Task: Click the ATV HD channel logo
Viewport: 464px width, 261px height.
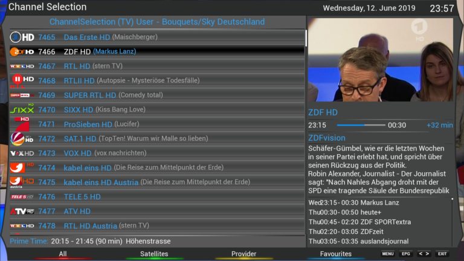Action: [22, 211]
